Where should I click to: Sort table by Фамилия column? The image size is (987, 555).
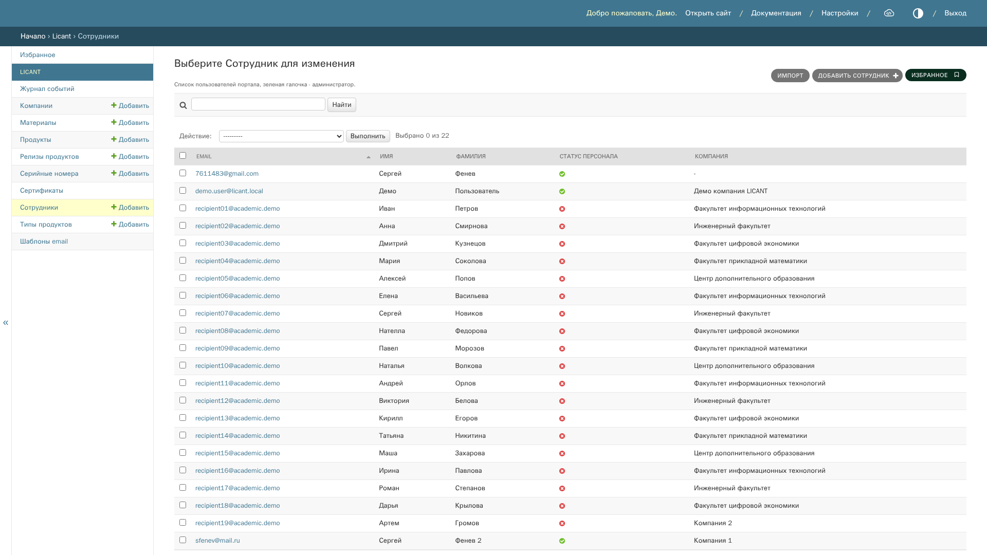[x=470, y=157]
